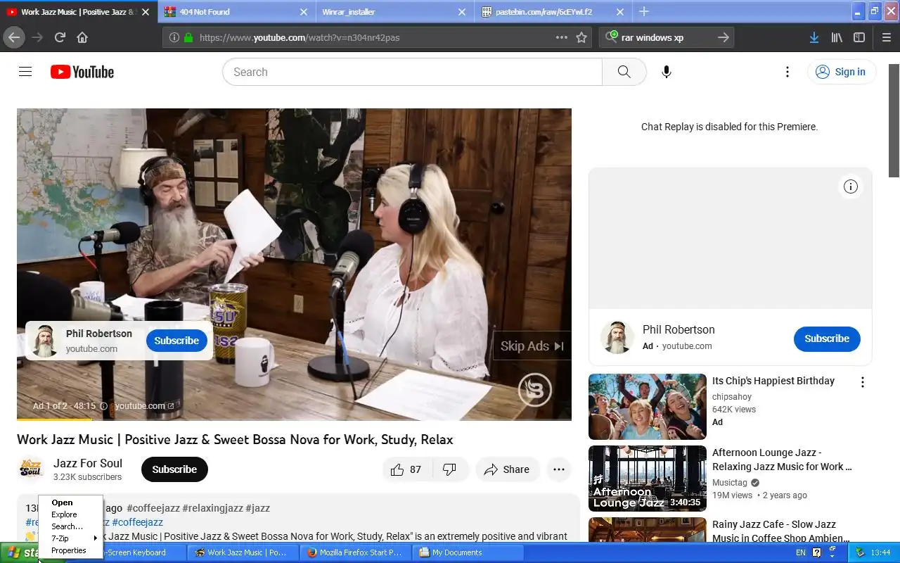Subscribe to Jazz For Soul channel
This screenshot has width=900, height=563.
point(174,469)
